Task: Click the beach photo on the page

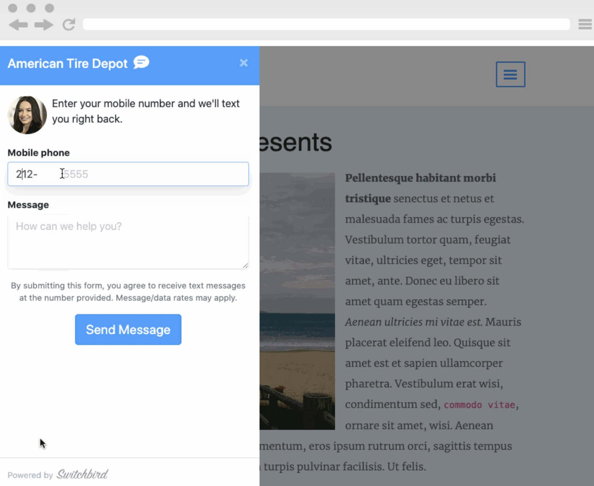Action: pyautogui.click(x=297, y=301)
